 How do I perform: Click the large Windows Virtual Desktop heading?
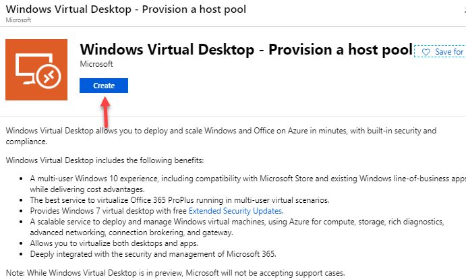coord(246,49)
